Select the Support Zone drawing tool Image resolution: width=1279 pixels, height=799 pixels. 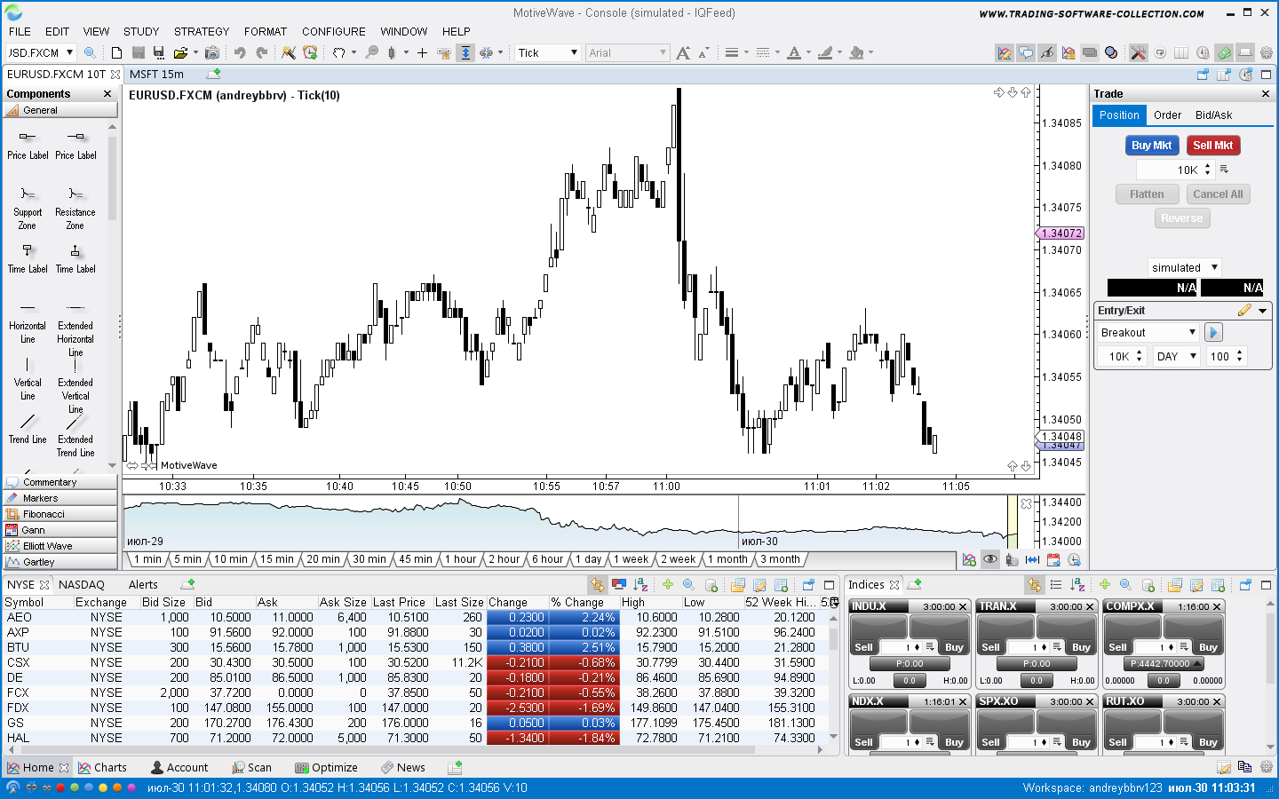28,205
